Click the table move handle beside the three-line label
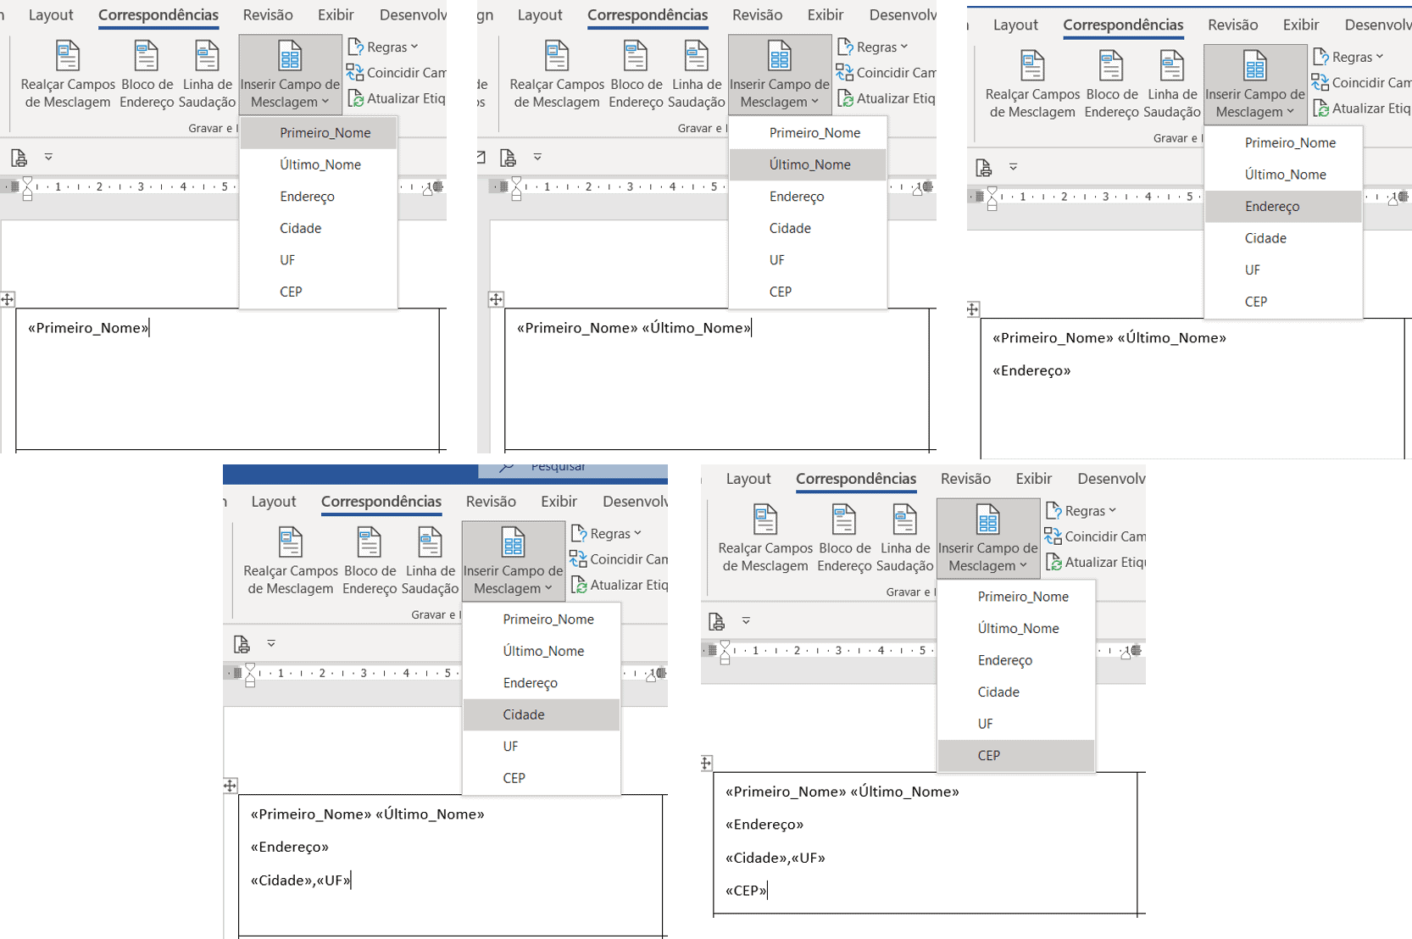This screenshot has width=1412, height=939. click(231, 786)
